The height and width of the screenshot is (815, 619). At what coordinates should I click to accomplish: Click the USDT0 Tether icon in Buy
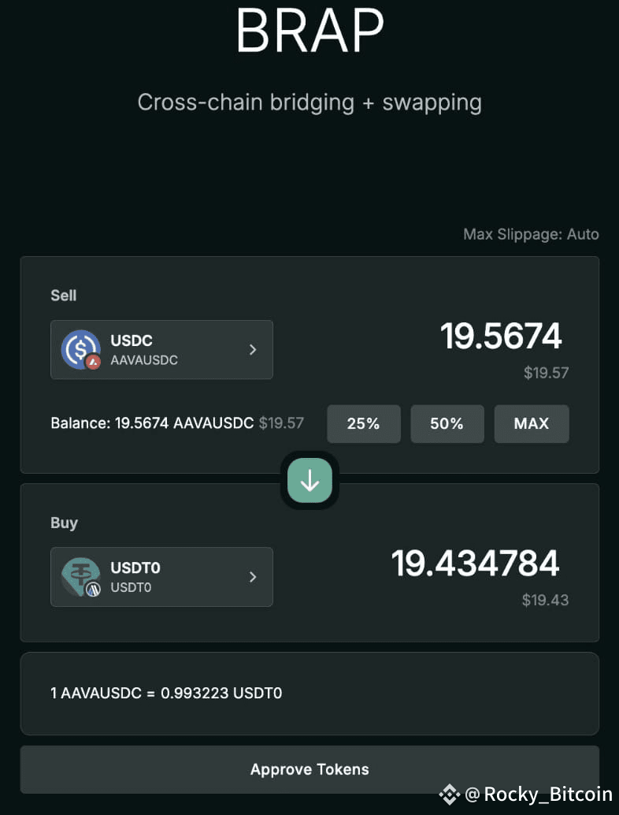pos(80,576)
